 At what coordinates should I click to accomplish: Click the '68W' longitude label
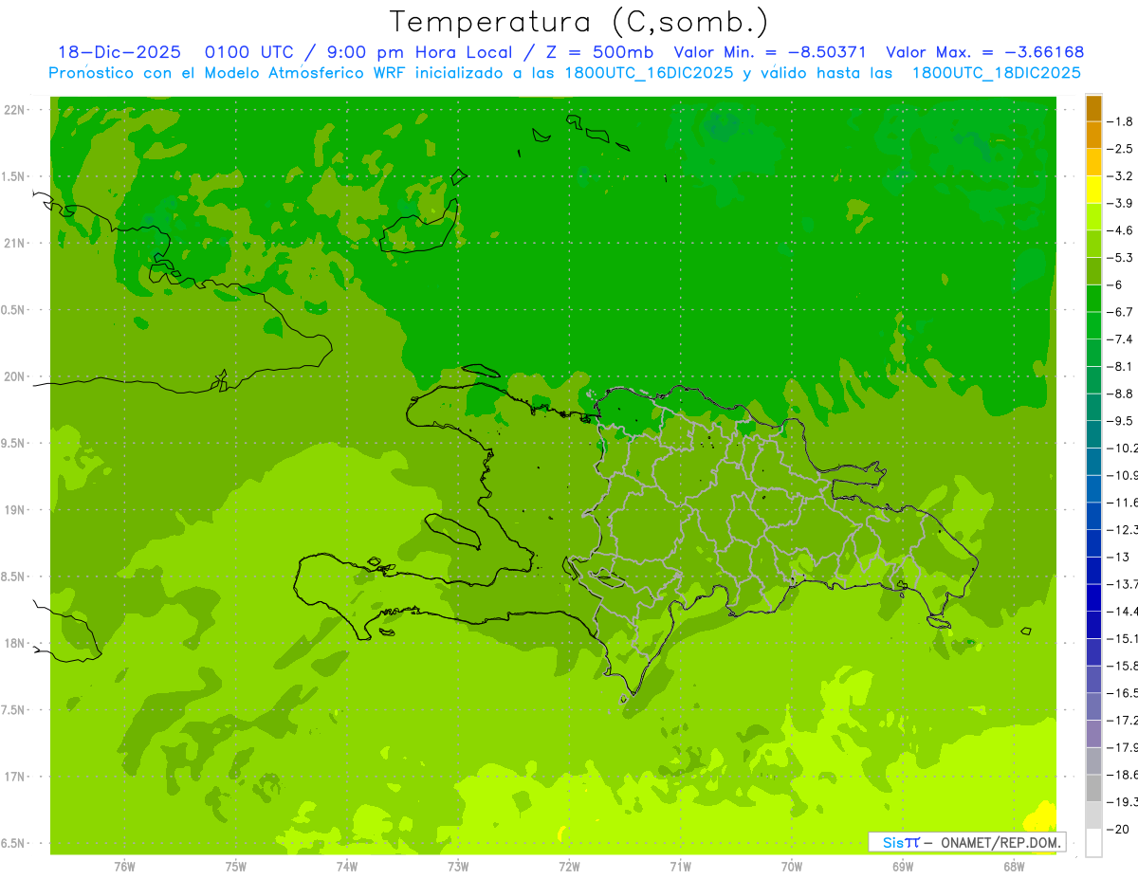(x=1014, y=867)
